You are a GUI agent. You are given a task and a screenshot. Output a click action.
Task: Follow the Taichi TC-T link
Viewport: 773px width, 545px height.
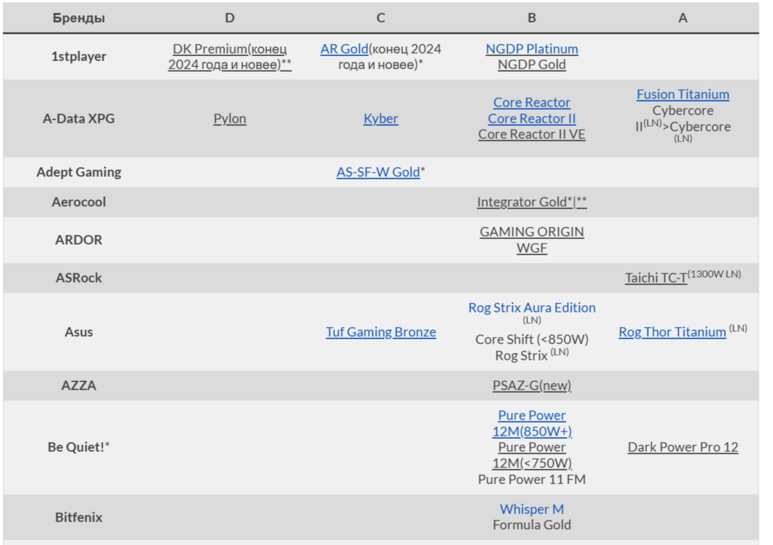(x=655, y=278)
